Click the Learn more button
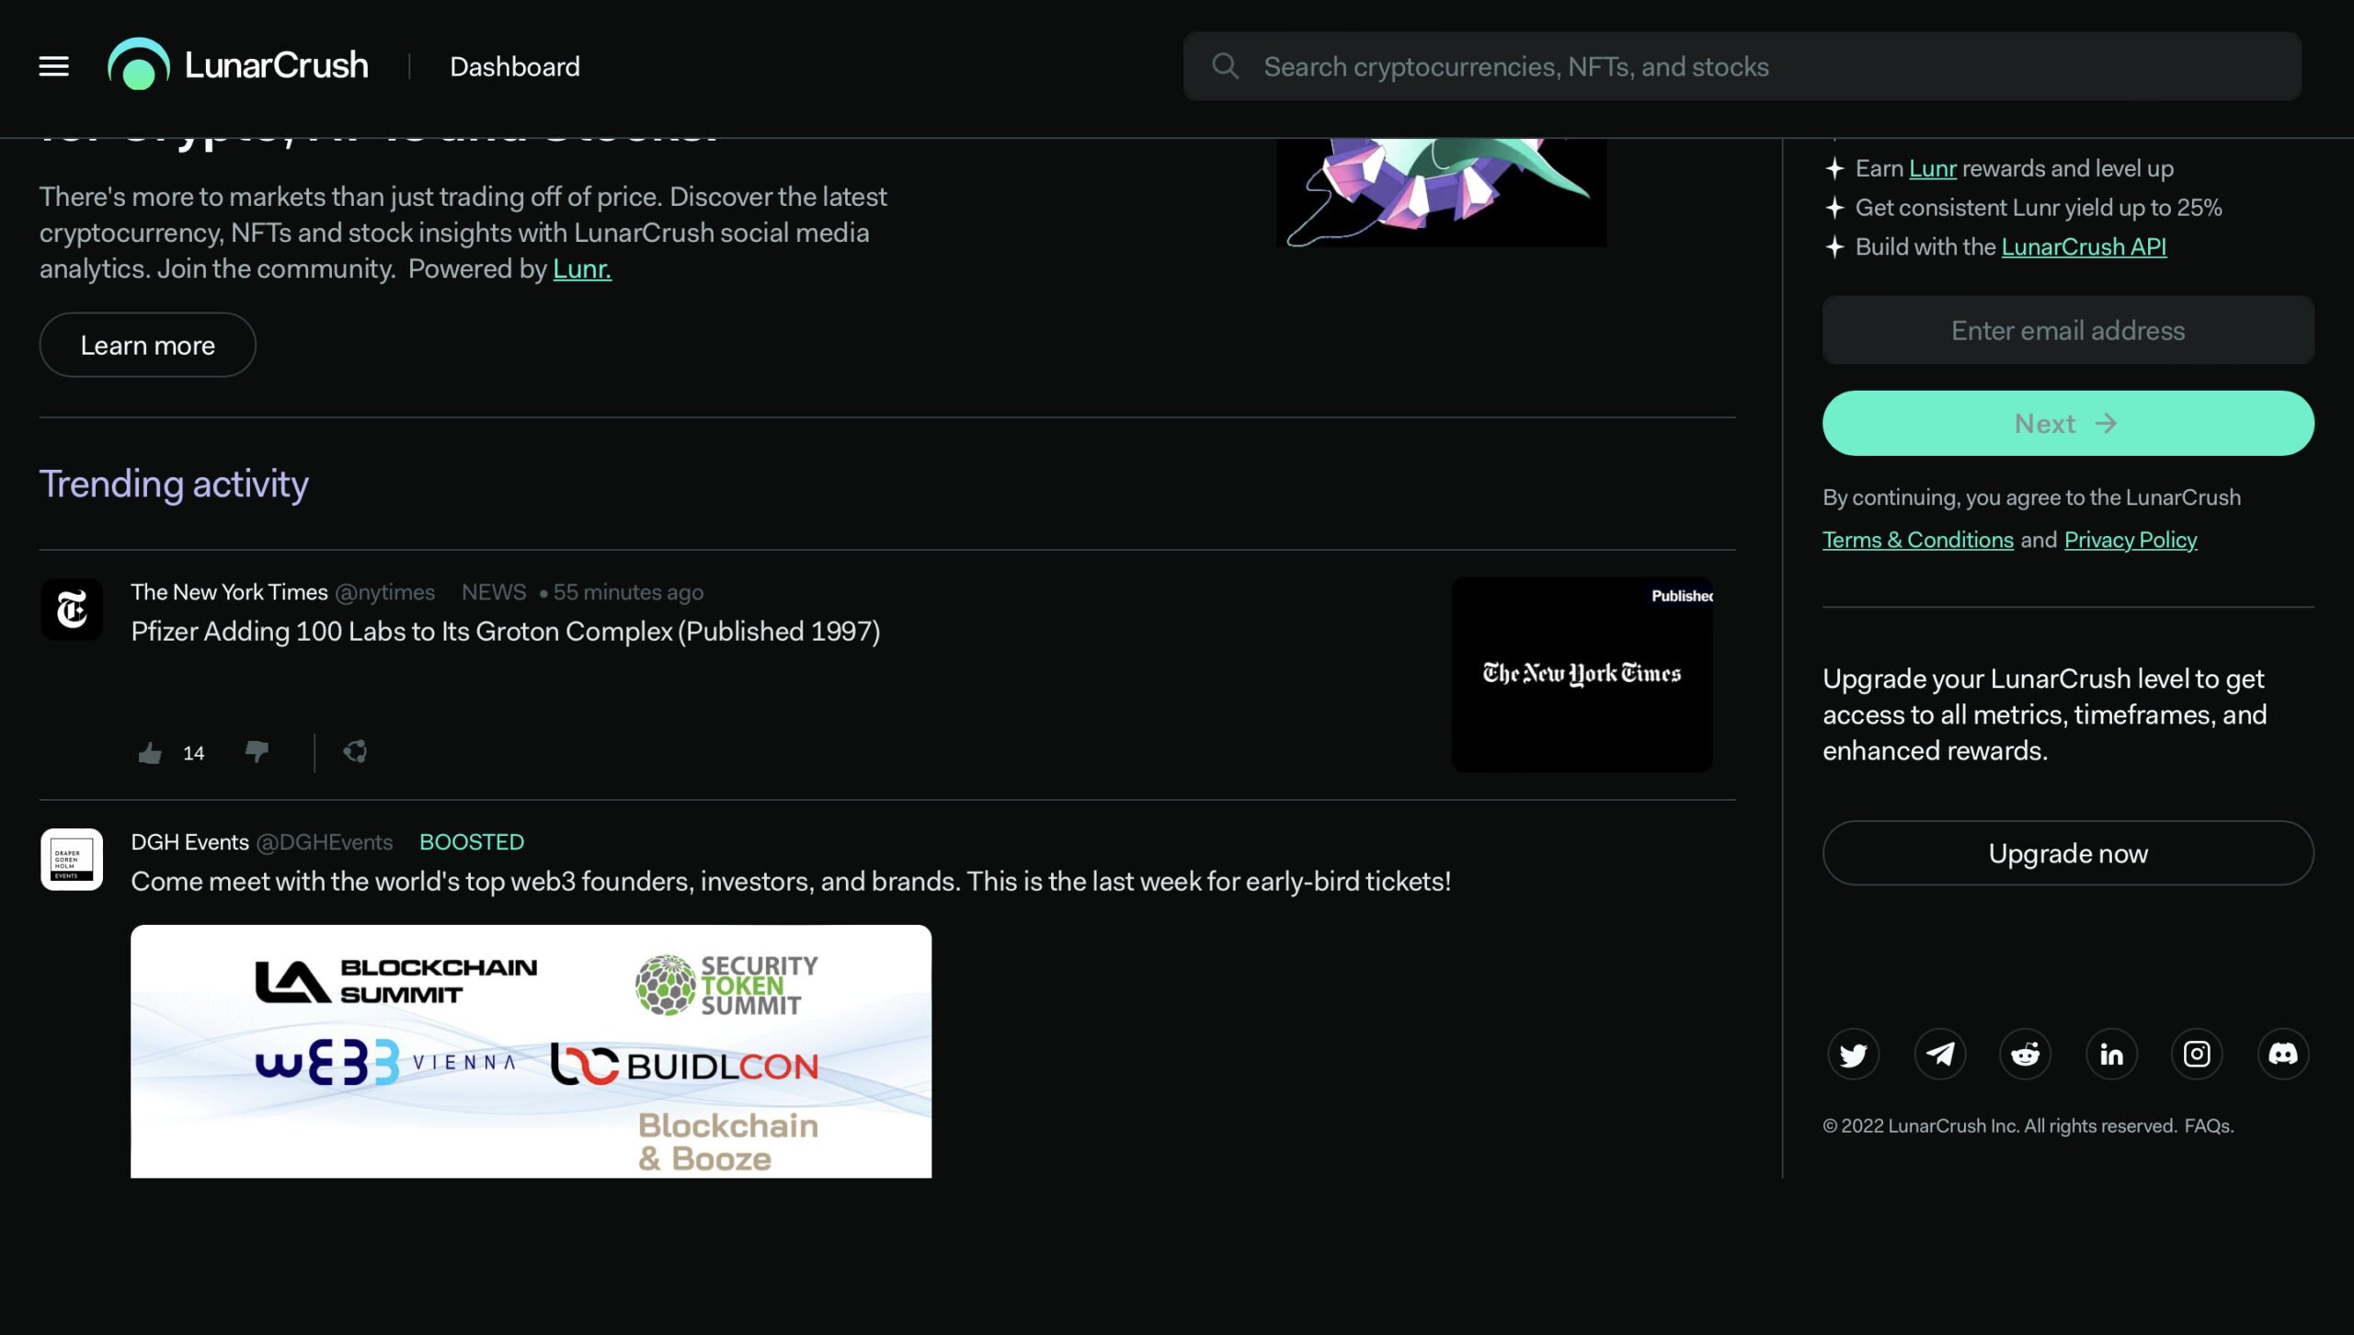Image resolution: width=2354 pixels, height=1335 pixels. [x=147, y=345]
